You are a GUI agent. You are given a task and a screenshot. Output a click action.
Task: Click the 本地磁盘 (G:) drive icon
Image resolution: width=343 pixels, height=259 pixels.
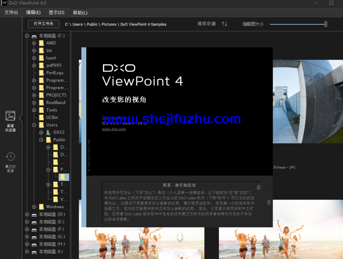[34, 237]
